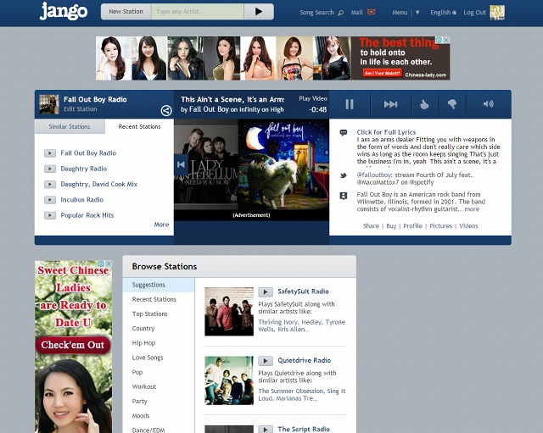Skip to next song

(x=390, y=104)
